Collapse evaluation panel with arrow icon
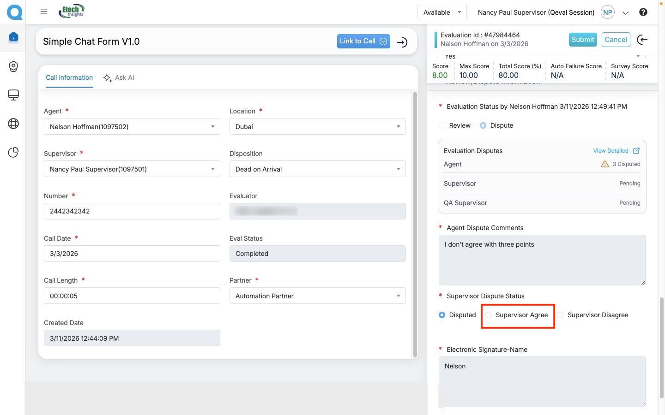This screenshot has height=415, width=665. point(642,40)
